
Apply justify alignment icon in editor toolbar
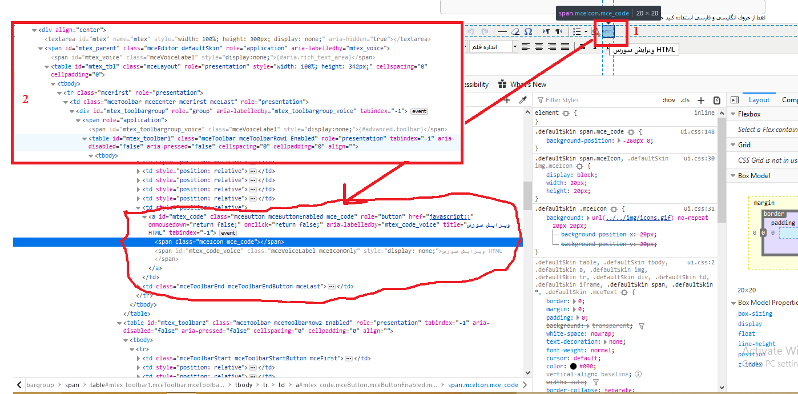(x=565, y=47)
